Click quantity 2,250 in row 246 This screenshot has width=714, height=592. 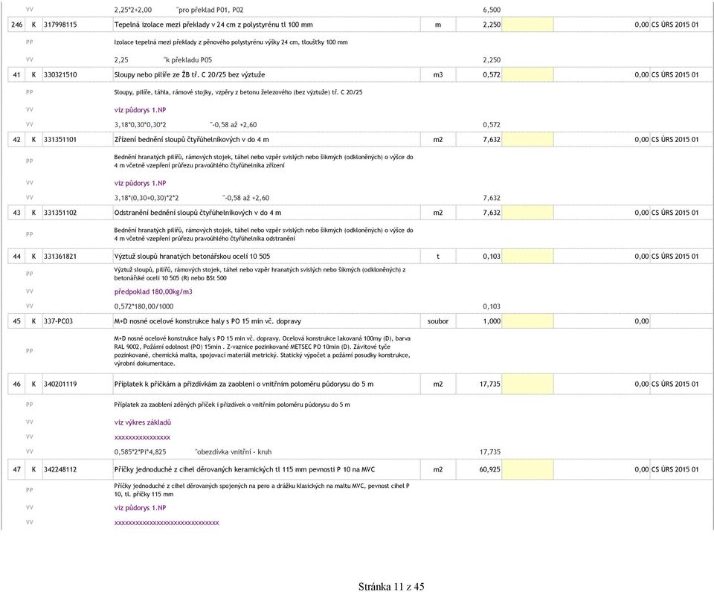click(492, 25)
